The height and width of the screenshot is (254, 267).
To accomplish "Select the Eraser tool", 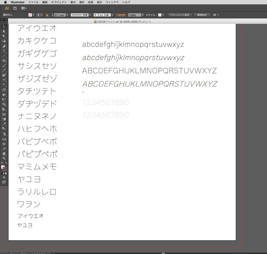I will click(x=4, y=75).
